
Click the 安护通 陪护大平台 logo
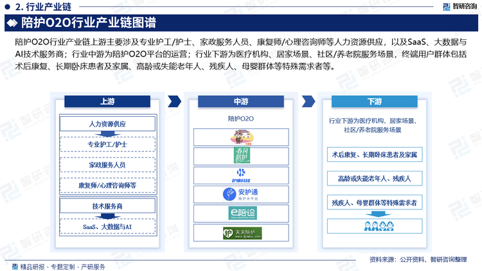pos(241,194)
